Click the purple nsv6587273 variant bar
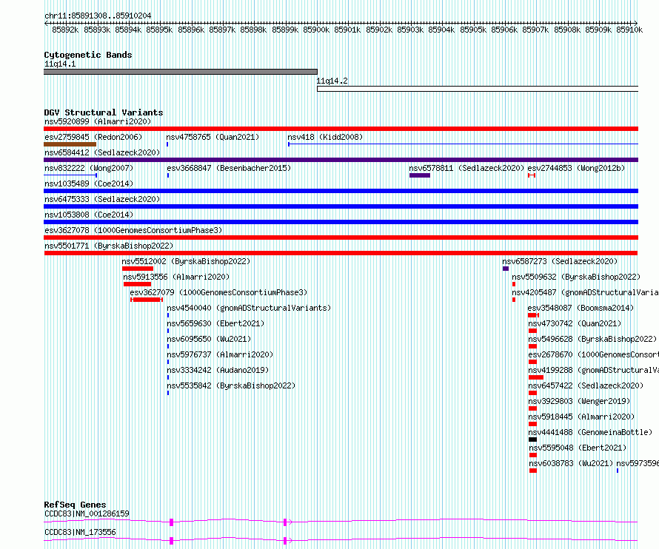The image size is (659, 549). click(506, 269)
